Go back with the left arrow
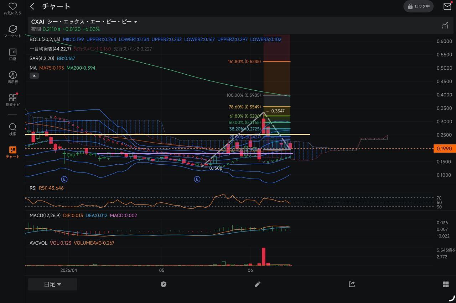This screenshot has height=303, width=456. 32,6
